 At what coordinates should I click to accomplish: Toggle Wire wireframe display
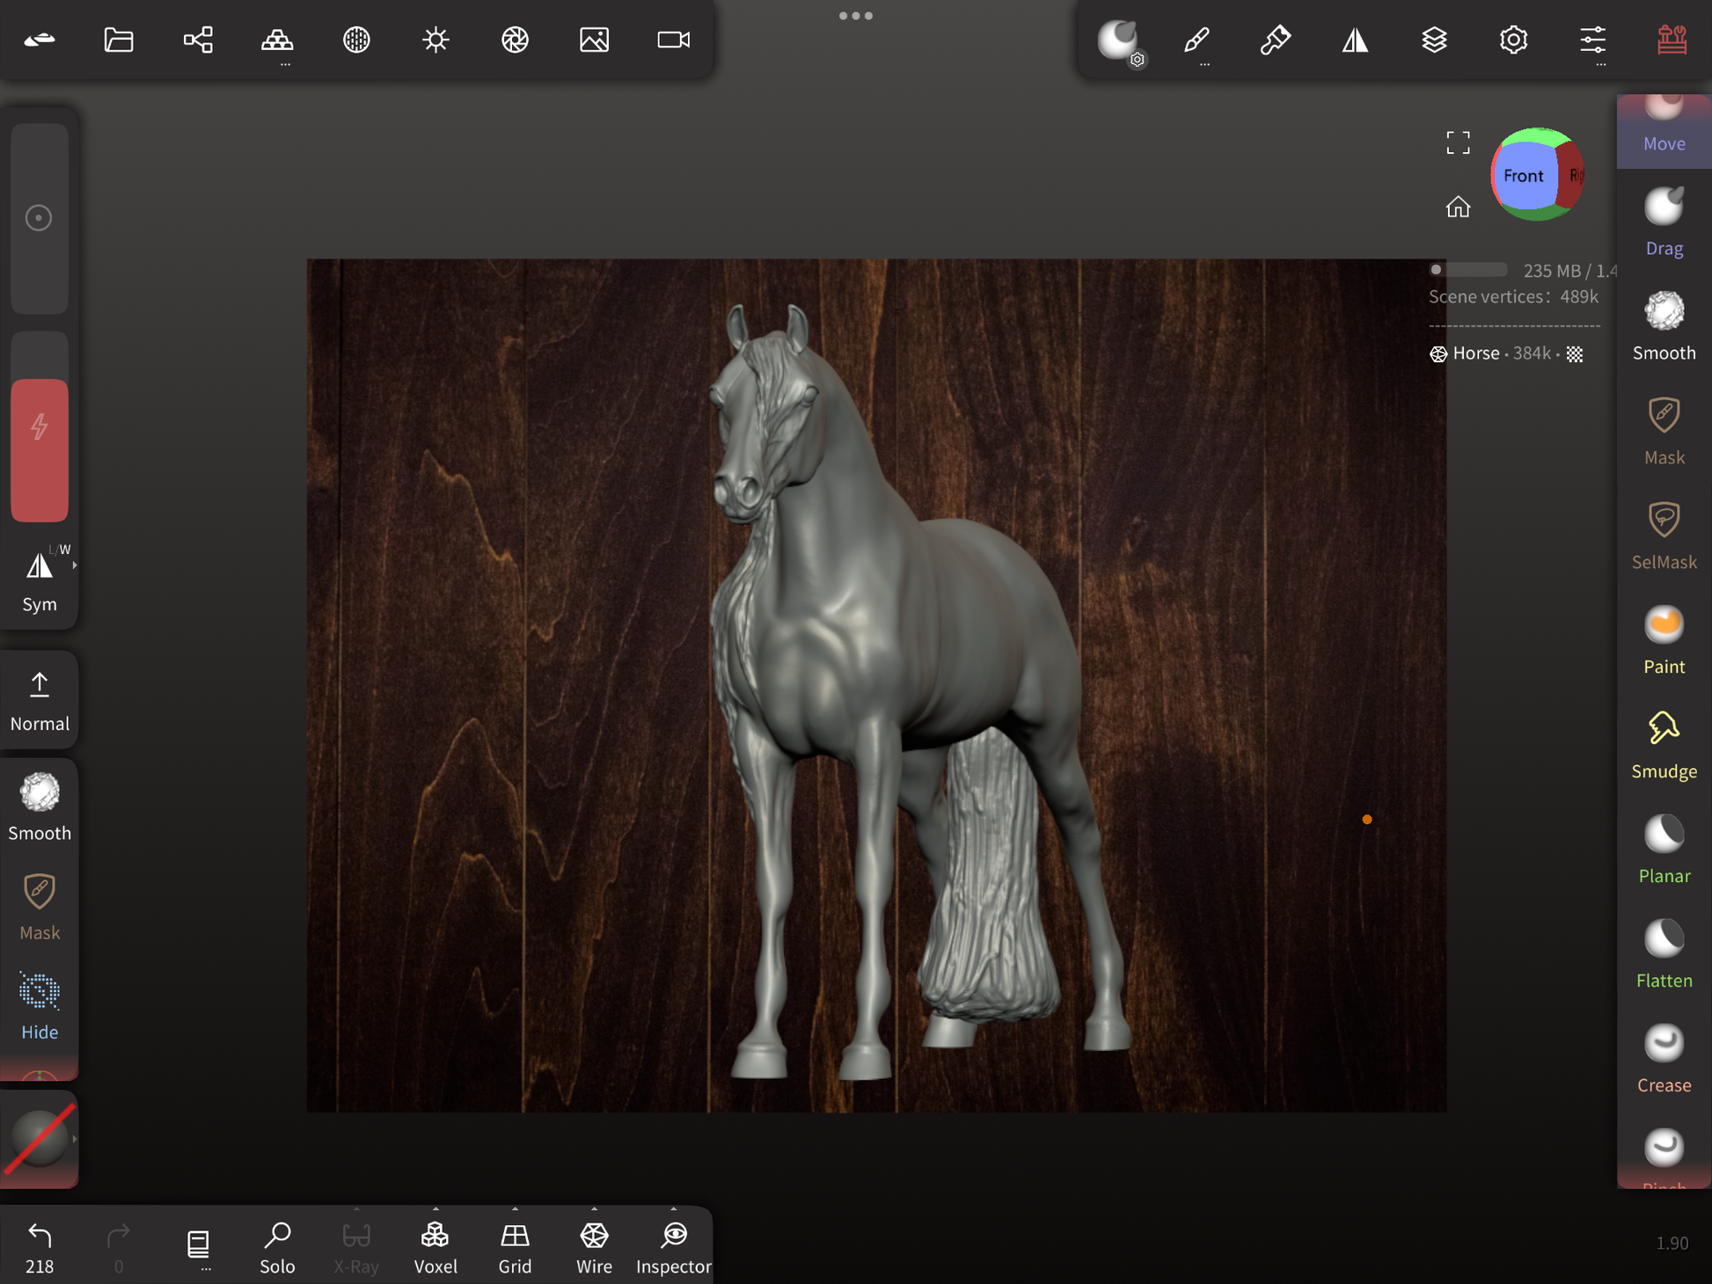(x=594, y=1245)
